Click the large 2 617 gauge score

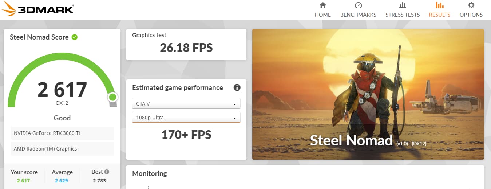pos(62,90)
